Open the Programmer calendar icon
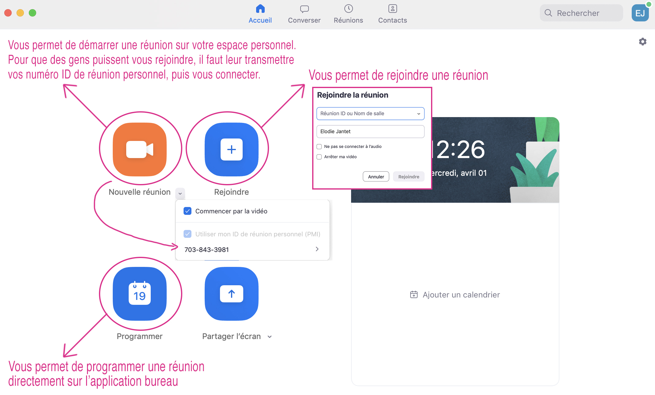This screenshot has height=395, width=655. [x=140, y=293]
